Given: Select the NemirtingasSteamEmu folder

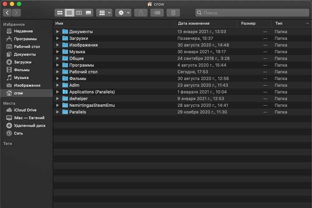Looking at the screenshot, I should 182,105.
